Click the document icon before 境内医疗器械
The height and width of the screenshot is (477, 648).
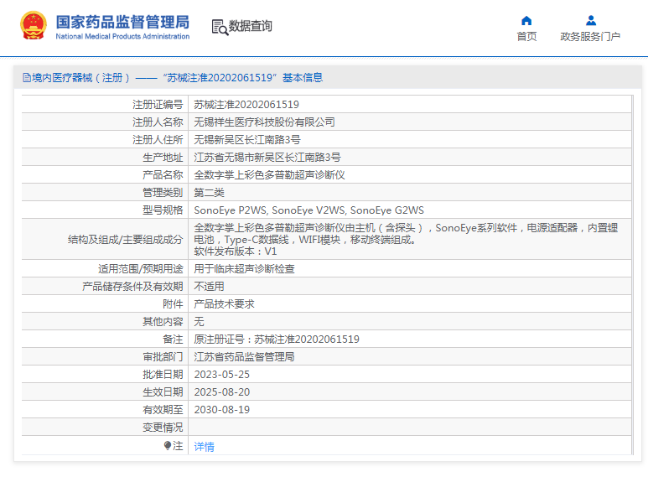pos(27,78)
